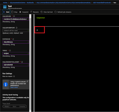Go to Home breadcrumb

point(5,3)
